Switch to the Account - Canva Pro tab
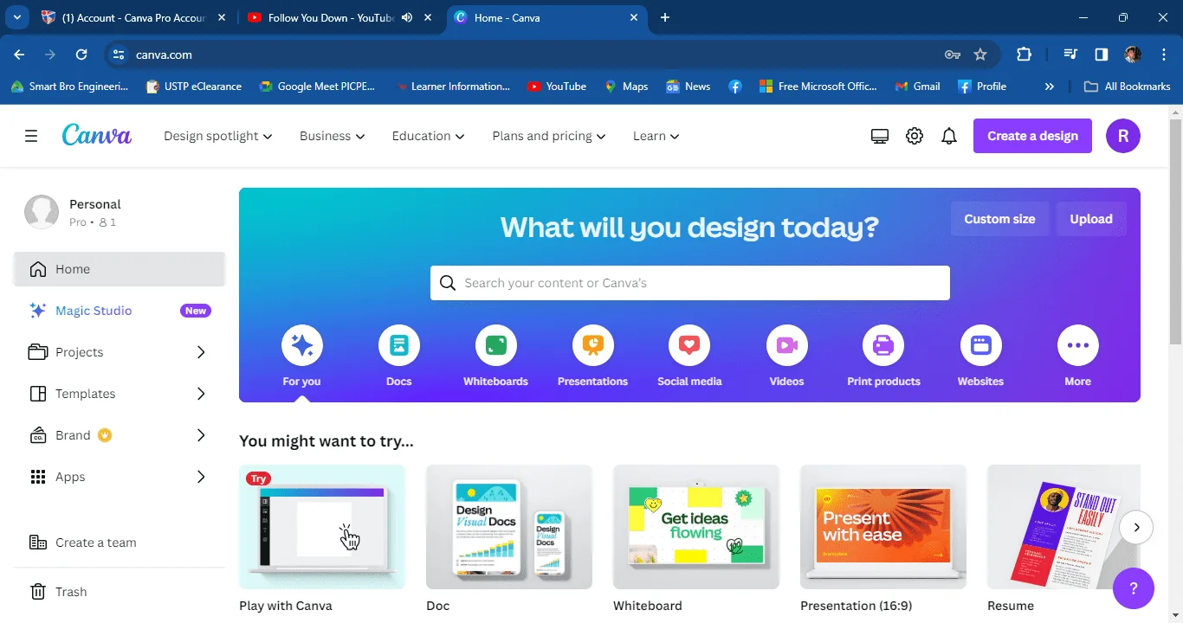Viewport: 1183px width, 623px height. tap(133, 17)
